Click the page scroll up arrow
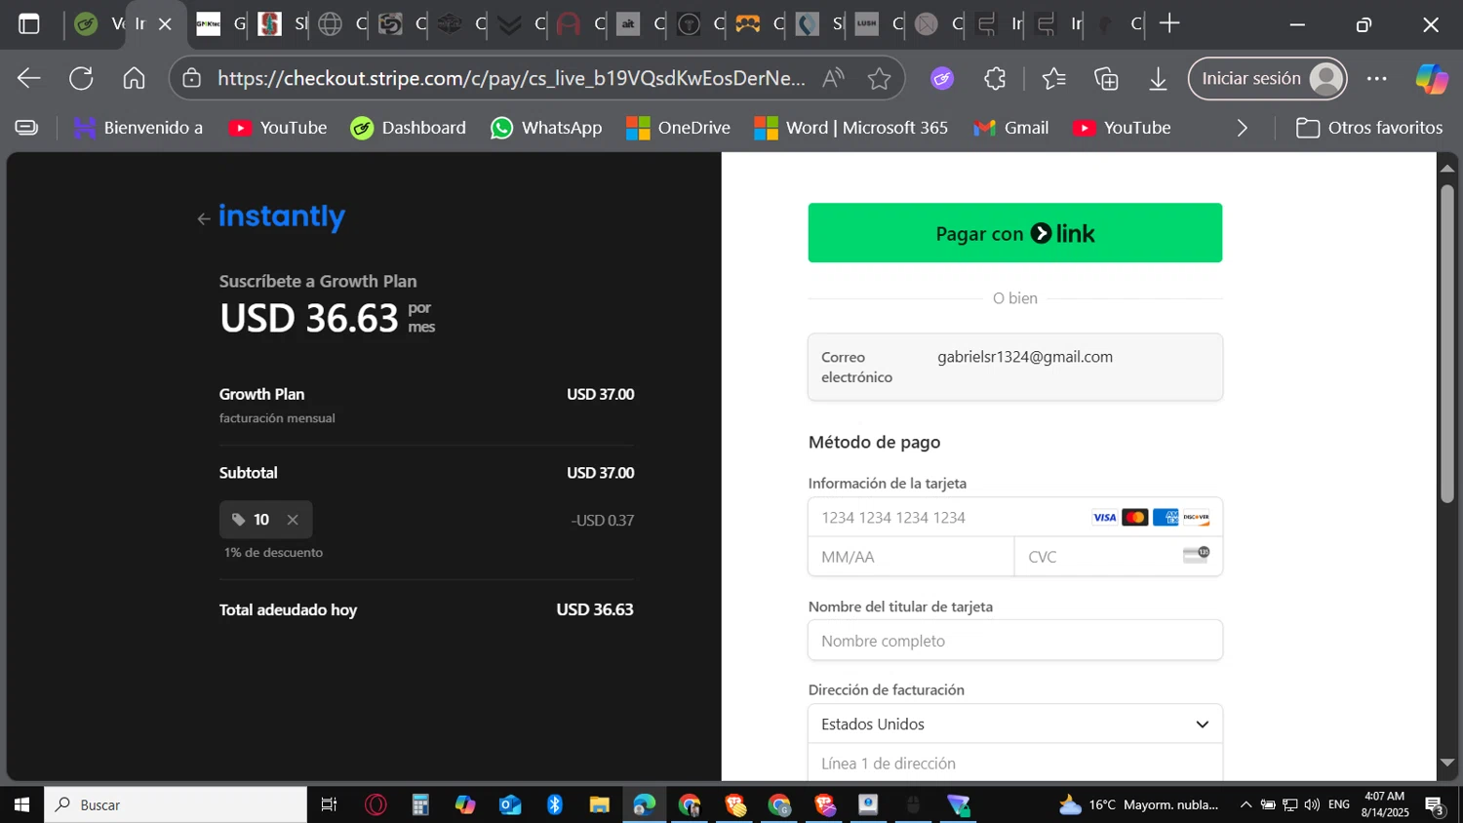The image size is (1463, 823). click(x=1447, y=169)
